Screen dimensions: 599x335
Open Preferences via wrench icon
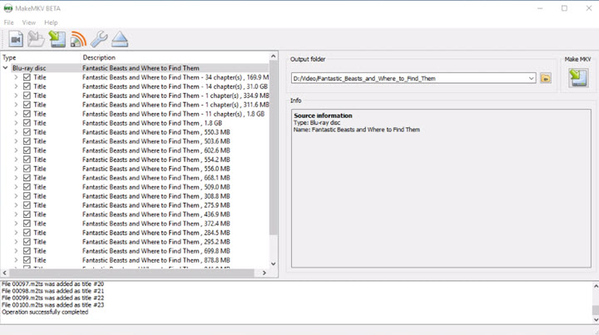pyautogui.click(x=99, y=39)
